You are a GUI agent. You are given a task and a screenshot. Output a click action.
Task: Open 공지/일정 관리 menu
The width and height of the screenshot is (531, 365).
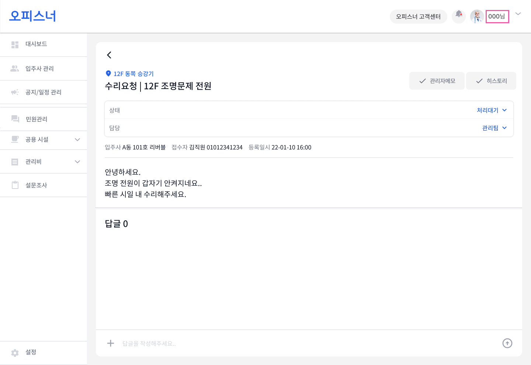click(x=44, y=92)
